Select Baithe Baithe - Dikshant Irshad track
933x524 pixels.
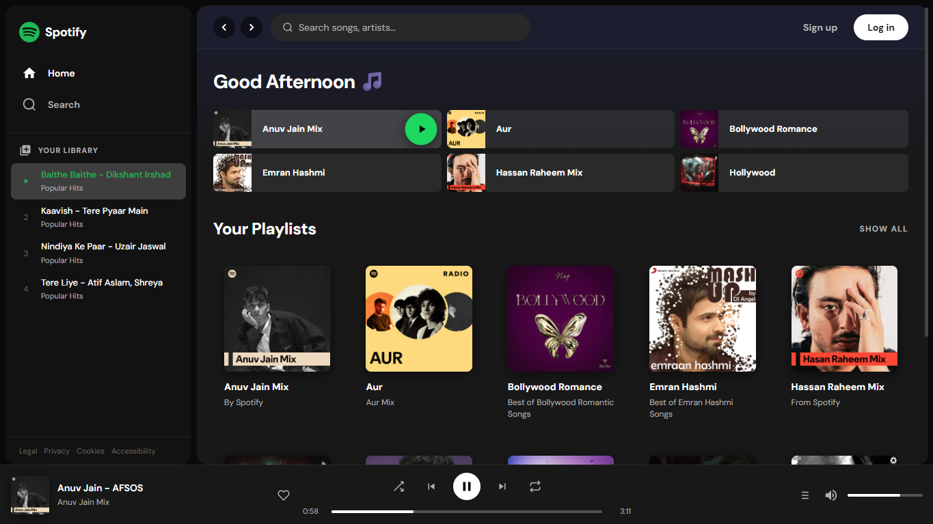tap(98, 181)
